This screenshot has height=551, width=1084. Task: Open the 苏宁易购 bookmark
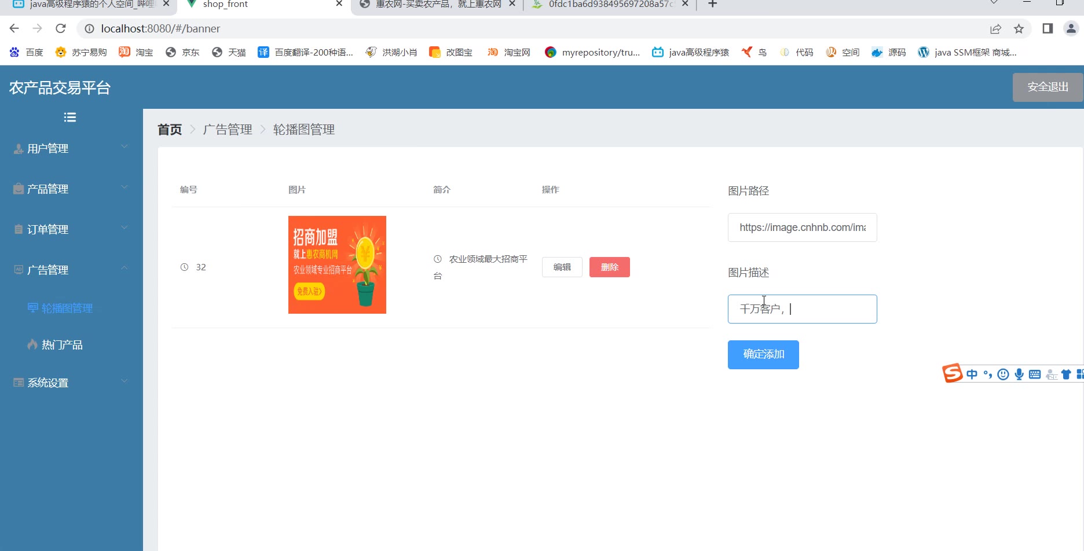81,53
